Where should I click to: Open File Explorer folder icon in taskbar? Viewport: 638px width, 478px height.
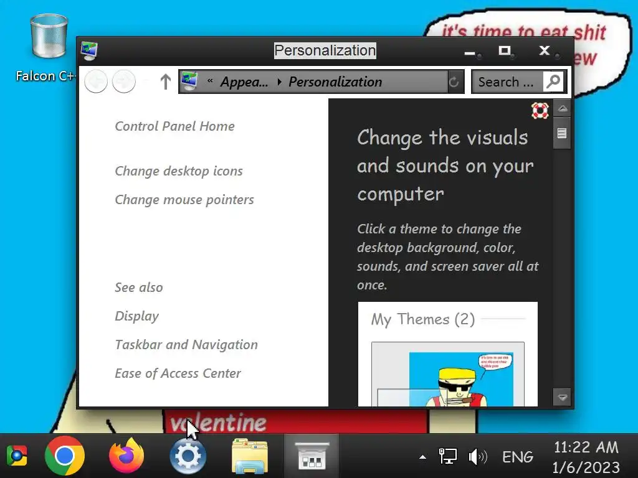pyautogui.click(x=250, y=456)
